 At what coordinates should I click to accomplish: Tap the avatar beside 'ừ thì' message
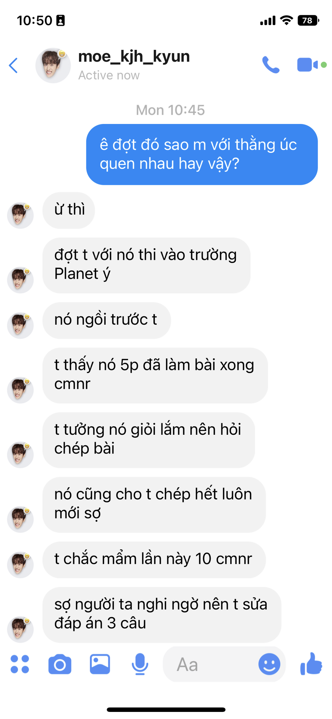point(20,215)
